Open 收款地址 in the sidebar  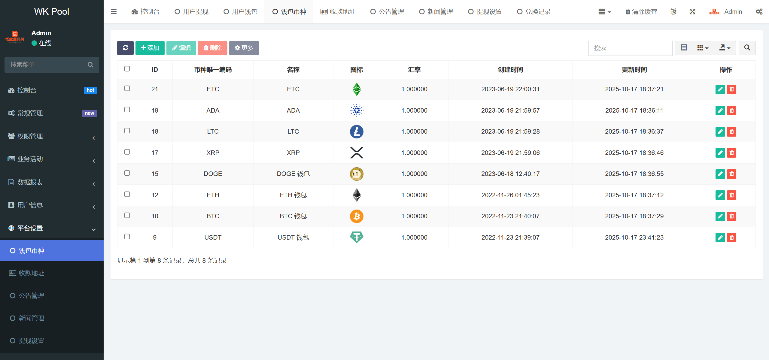[31, 273]
